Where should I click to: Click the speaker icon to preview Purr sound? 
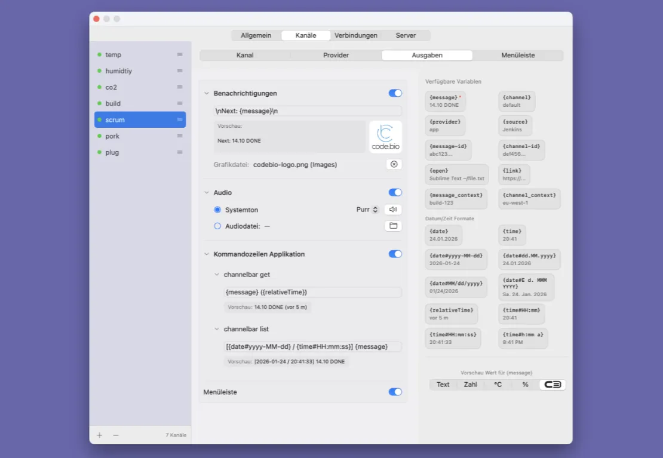click(394, 210)
